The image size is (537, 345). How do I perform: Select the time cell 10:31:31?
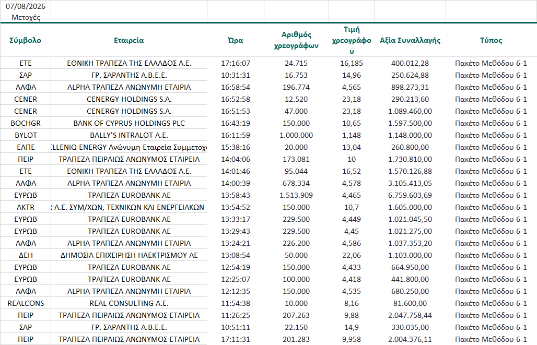tap(236, 75)
